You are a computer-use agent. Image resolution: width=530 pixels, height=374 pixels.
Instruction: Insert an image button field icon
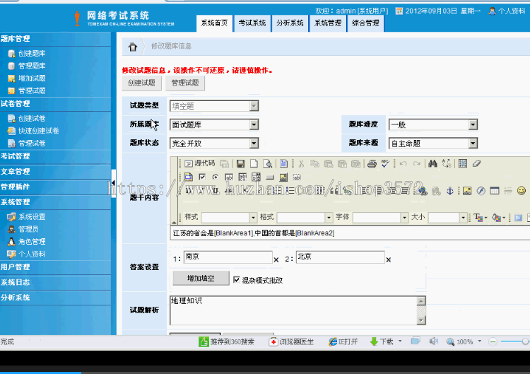(x=283, y=177)
